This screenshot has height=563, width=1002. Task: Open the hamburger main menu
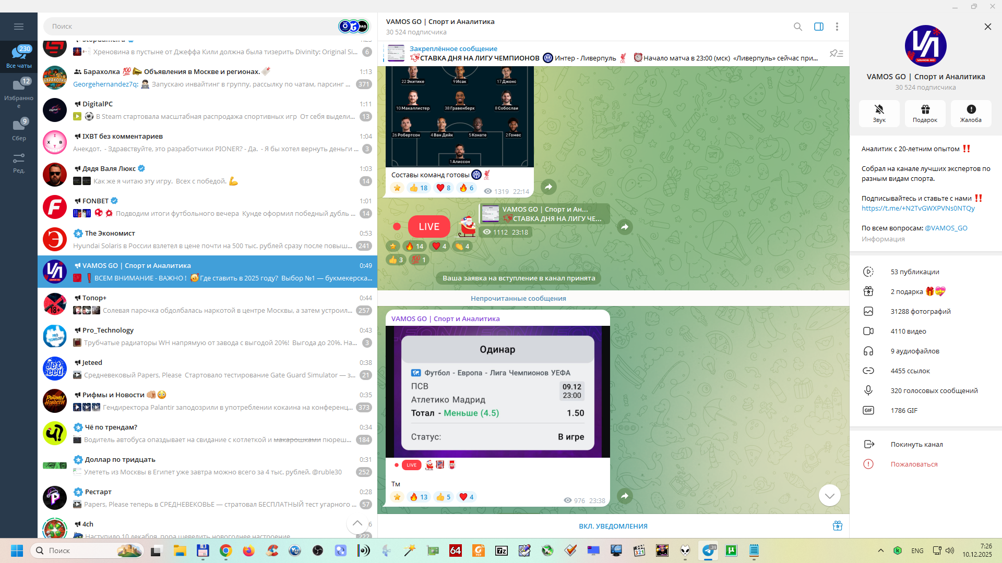[19, 27]
